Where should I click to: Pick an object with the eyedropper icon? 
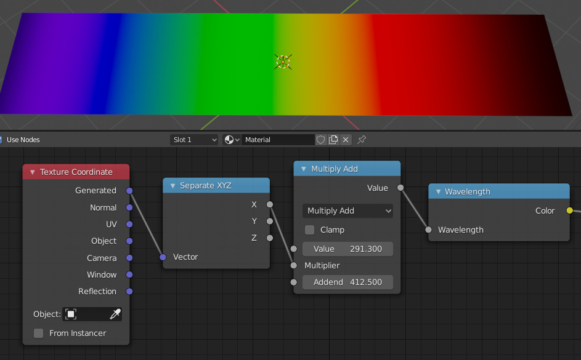[x=115, y=314]
